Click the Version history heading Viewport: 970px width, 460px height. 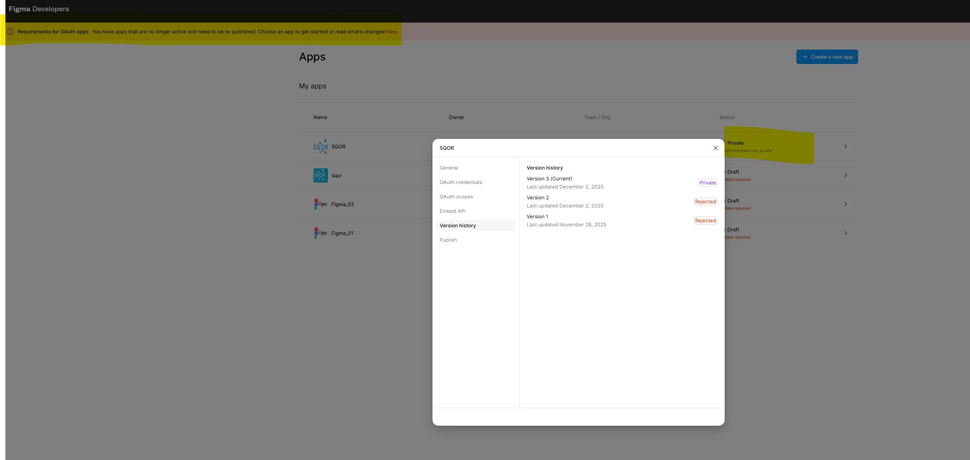click(x=545, y=168)
